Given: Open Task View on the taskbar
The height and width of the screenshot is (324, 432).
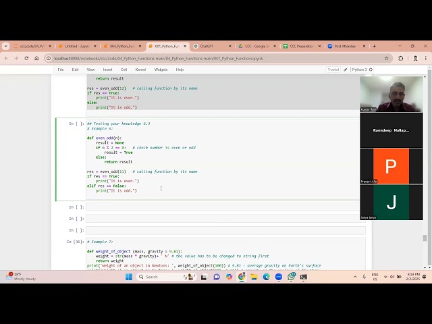Looking at the screenshot, I should point(204,277).
